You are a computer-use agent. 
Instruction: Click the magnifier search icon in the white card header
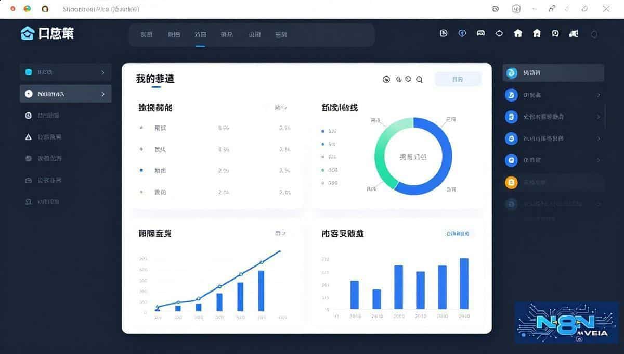click(x=419, y=79)
